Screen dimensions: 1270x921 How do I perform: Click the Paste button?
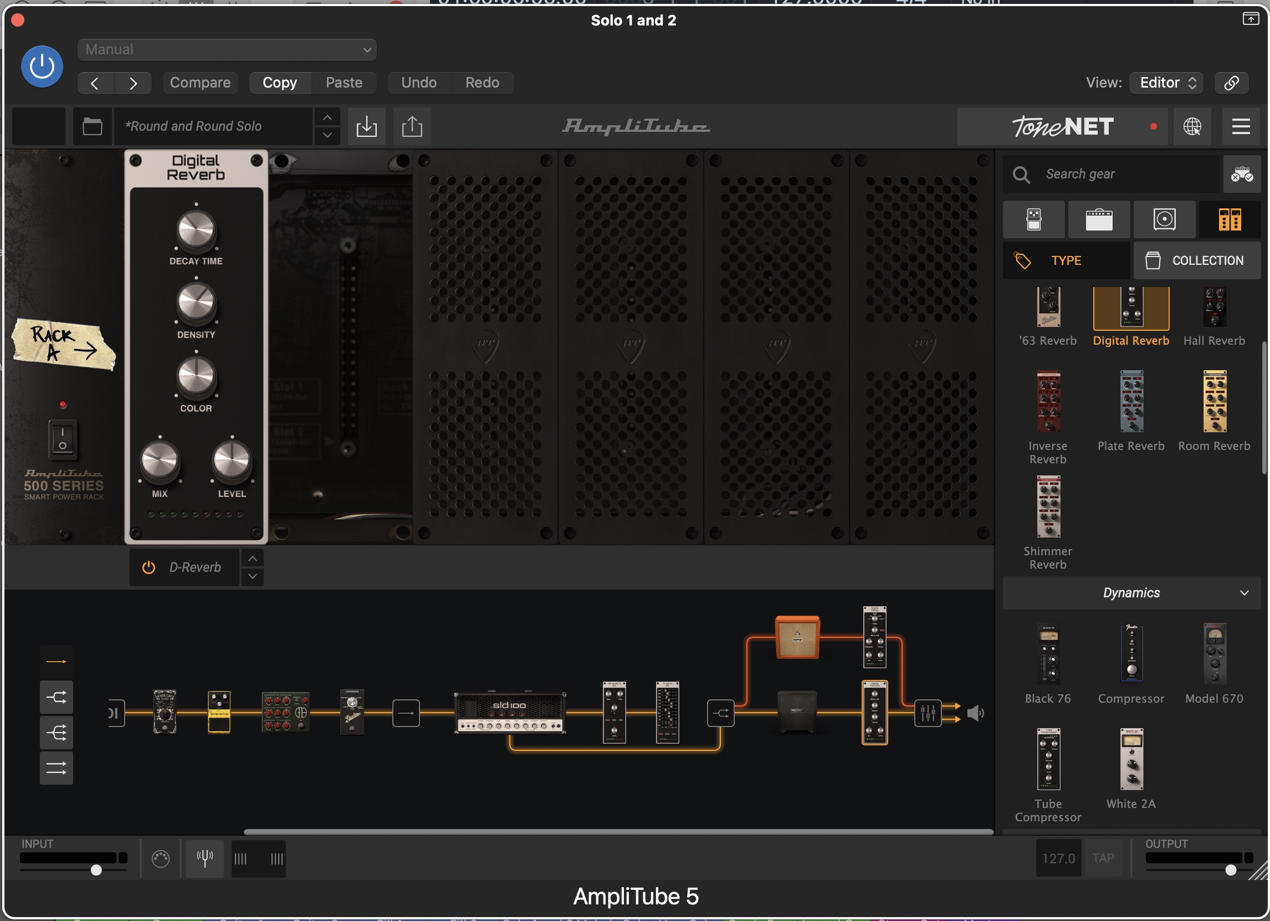tap(344, 83)
